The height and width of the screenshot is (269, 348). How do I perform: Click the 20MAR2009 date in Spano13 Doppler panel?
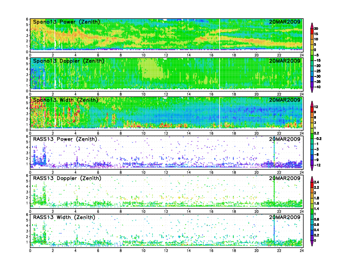point(285,61)
